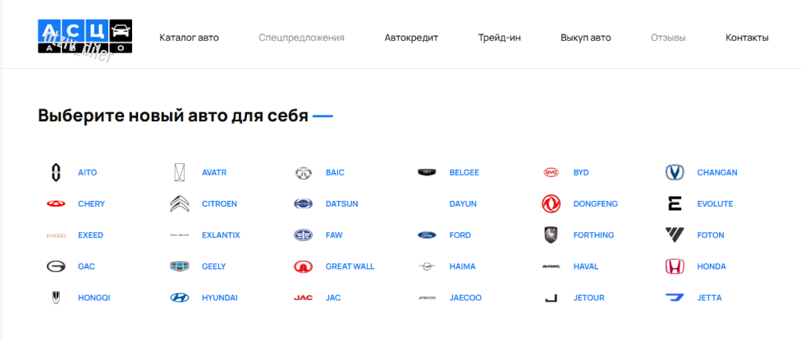Select the CITROEN brand link

tap(219, 203)
